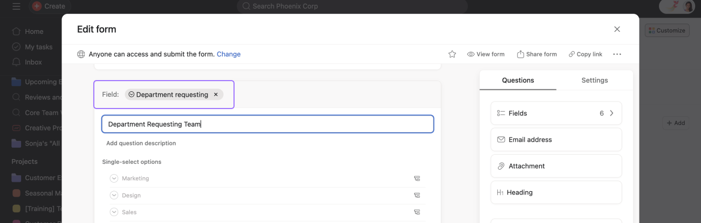Open the Share form option
The width and height of the screenshot is (701, 223).
tap(537, 54)
